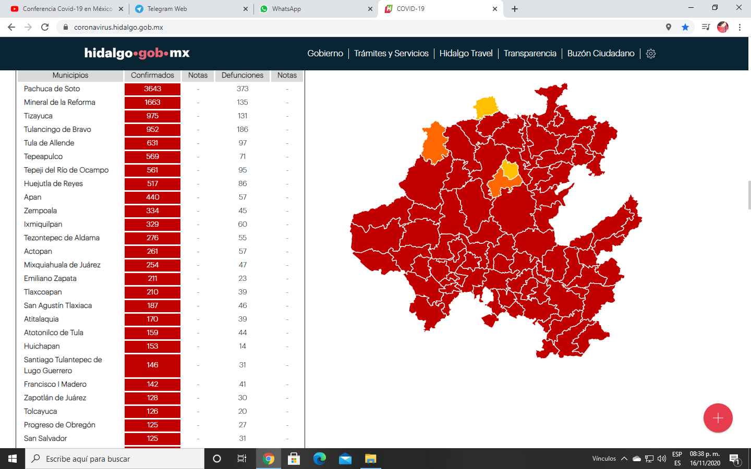This screenshot has height=469, width=751.
Task: Go to Buzón Ciudadano page
Action: click(x=601, y=54)
